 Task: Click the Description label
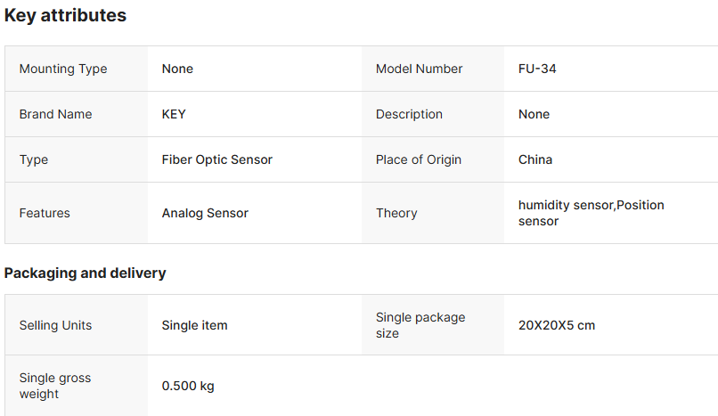pyautogui.click(x=409, y=114)
